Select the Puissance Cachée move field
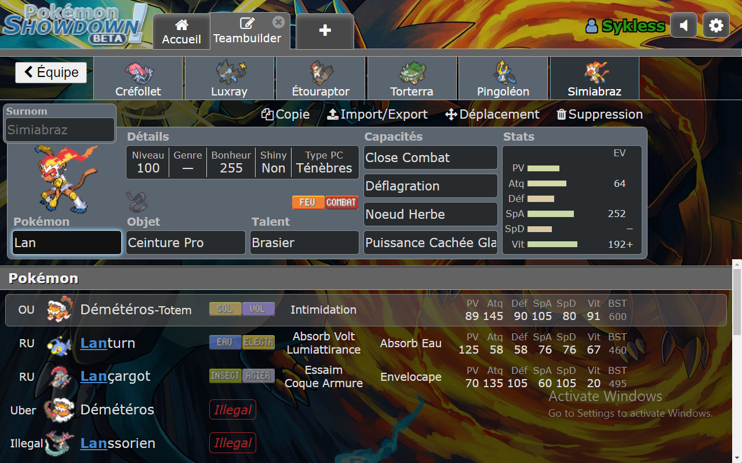This screenshot has height=463, width=742. (x=431, y=242)
